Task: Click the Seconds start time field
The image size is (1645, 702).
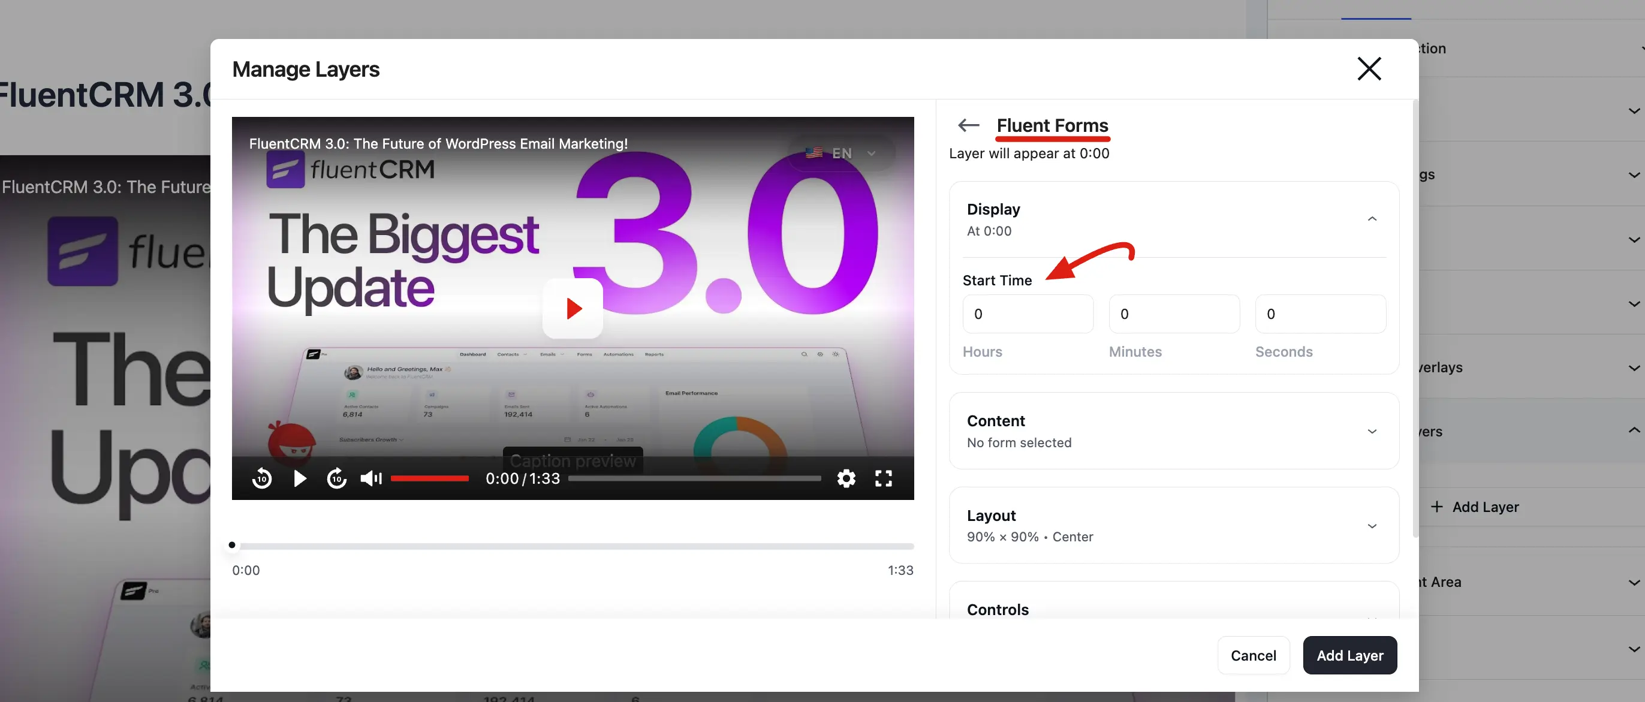Action: [x=1321, y=314]
